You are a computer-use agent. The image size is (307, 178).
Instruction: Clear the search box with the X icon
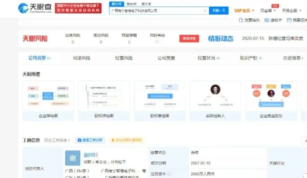[x=205, y=11]
